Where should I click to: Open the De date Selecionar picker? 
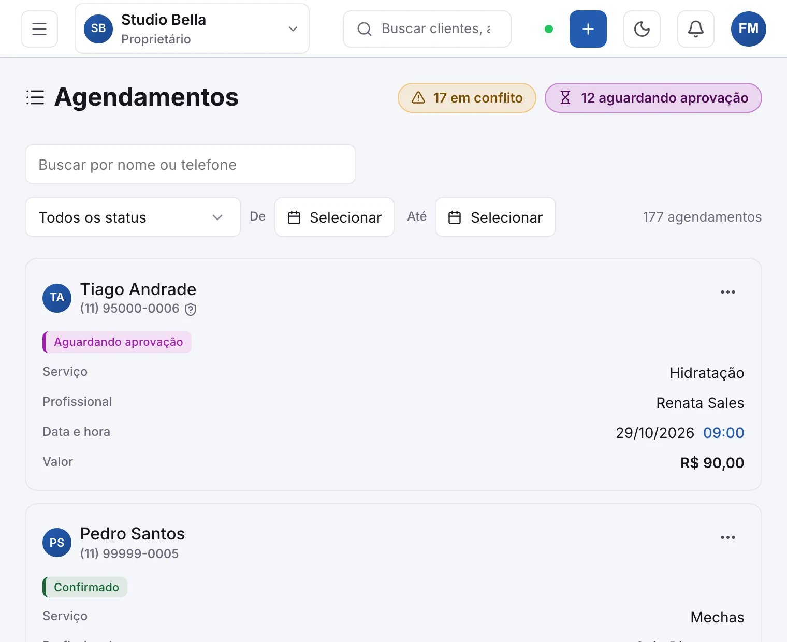[334, 217]
